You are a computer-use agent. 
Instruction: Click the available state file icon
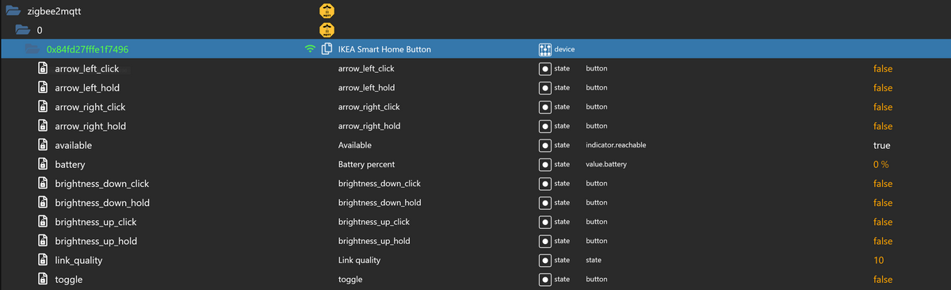(44, 145)
